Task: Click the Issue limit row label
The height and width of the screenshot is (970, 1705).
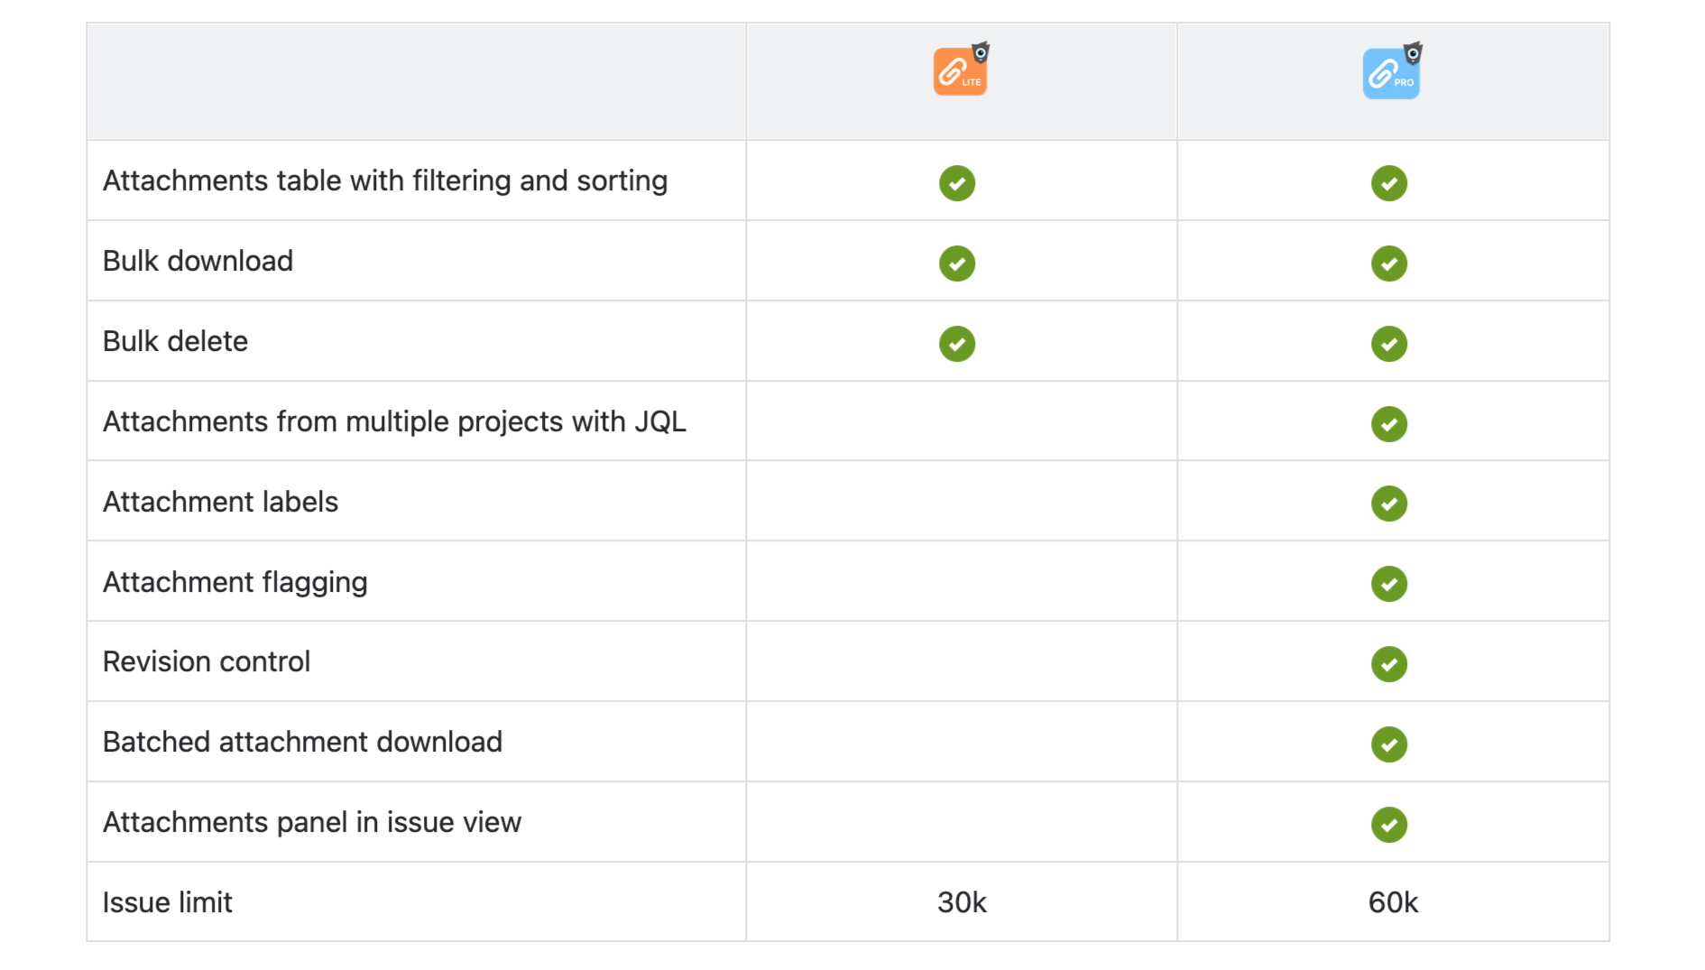Action: [168, 902]
